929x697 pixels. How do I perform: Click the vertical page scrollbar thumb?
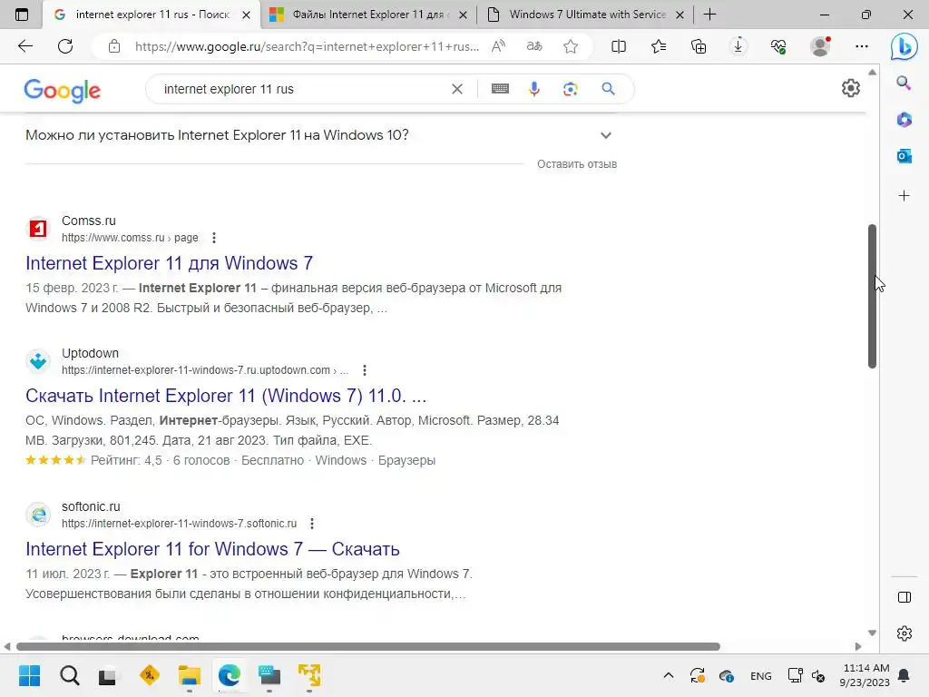point(872,297)
